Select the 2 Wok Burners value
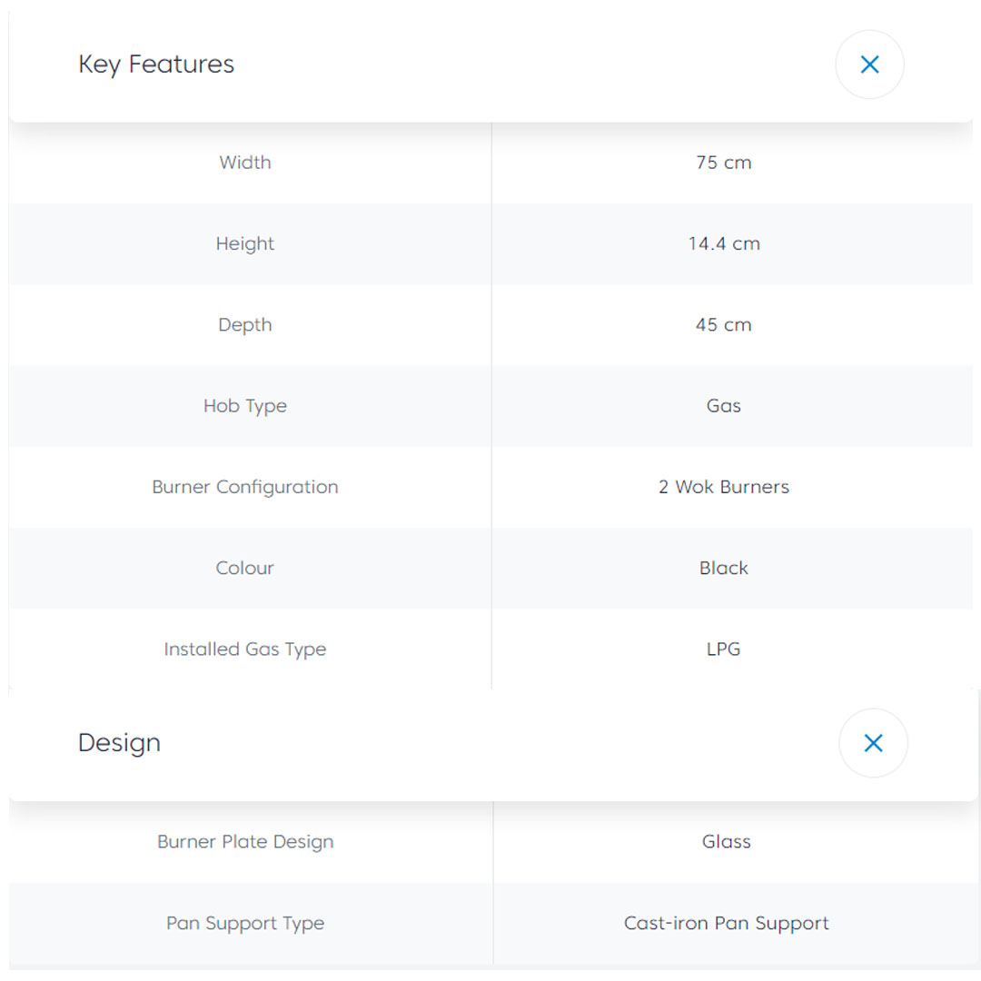The image size is (981, 981). pos(723,487)
